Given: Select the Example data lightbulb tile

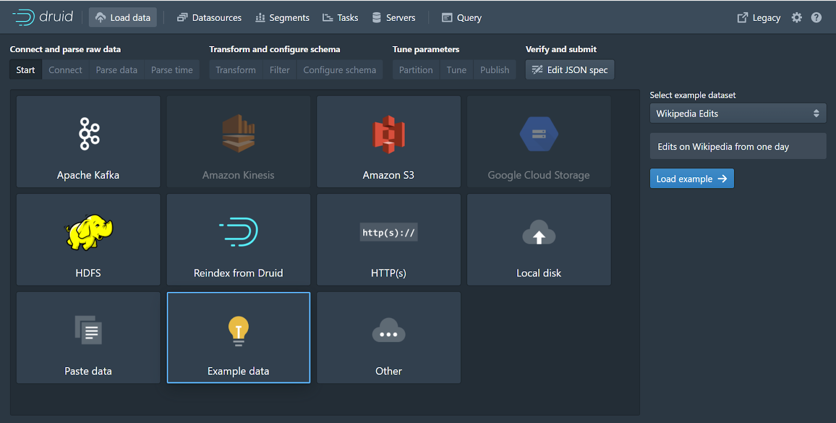Looking at the screenshot, I should click(238, 338).
